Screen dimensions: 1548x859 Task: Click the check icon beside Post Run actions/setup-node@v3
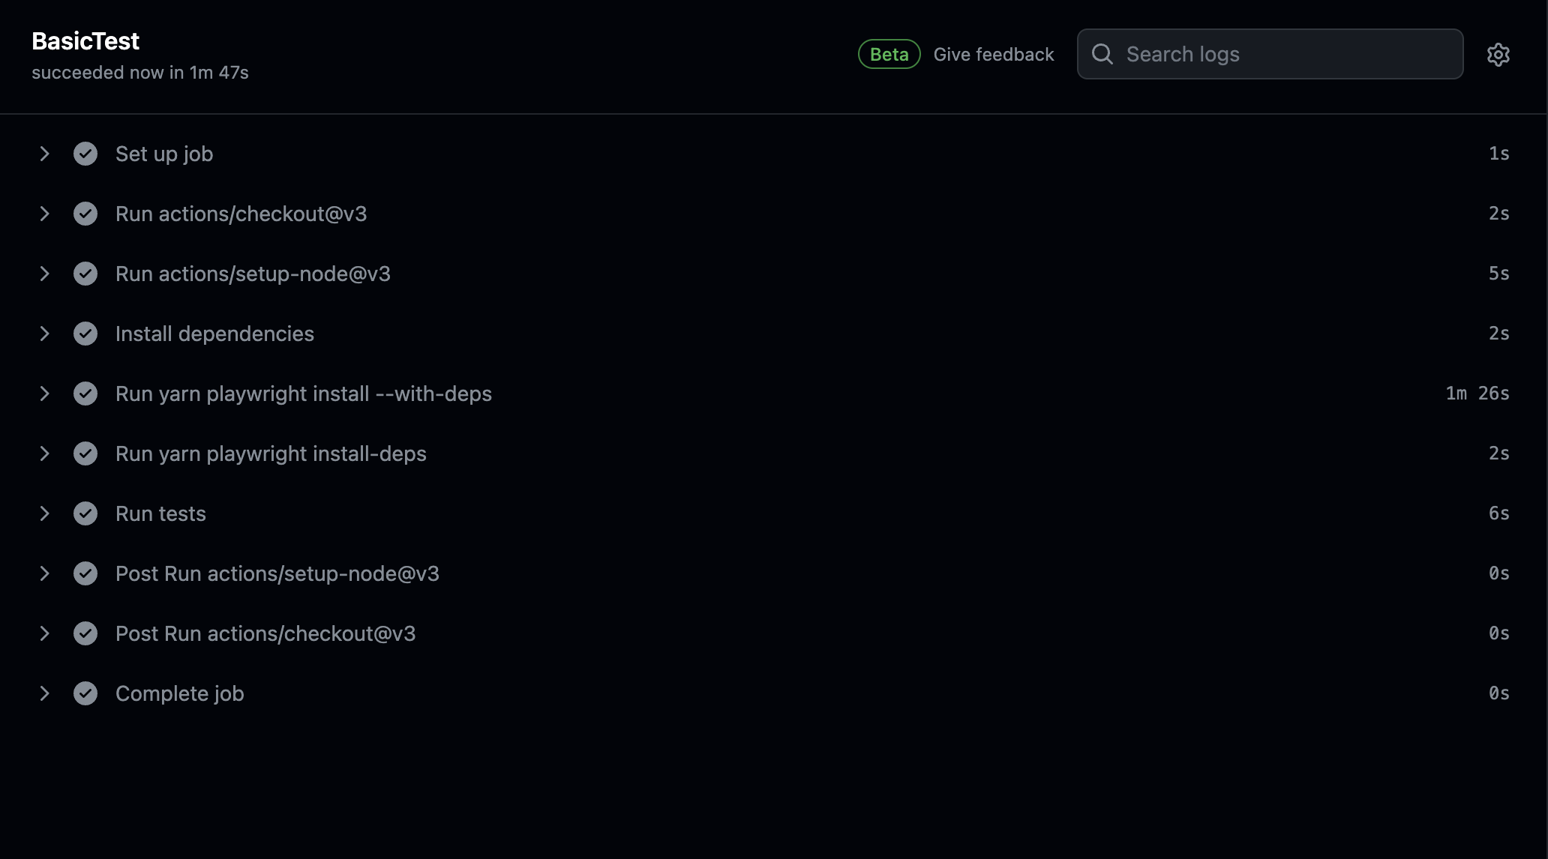[x=85, y=573]
